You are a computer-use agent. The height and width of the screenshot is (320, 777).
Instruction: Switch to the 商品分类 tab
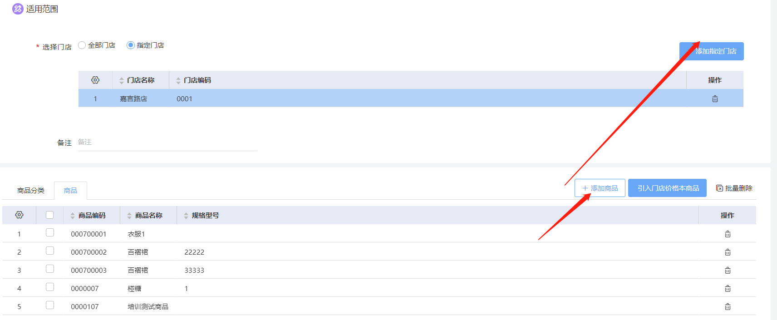pyautogui.click(x=31, y=191)
